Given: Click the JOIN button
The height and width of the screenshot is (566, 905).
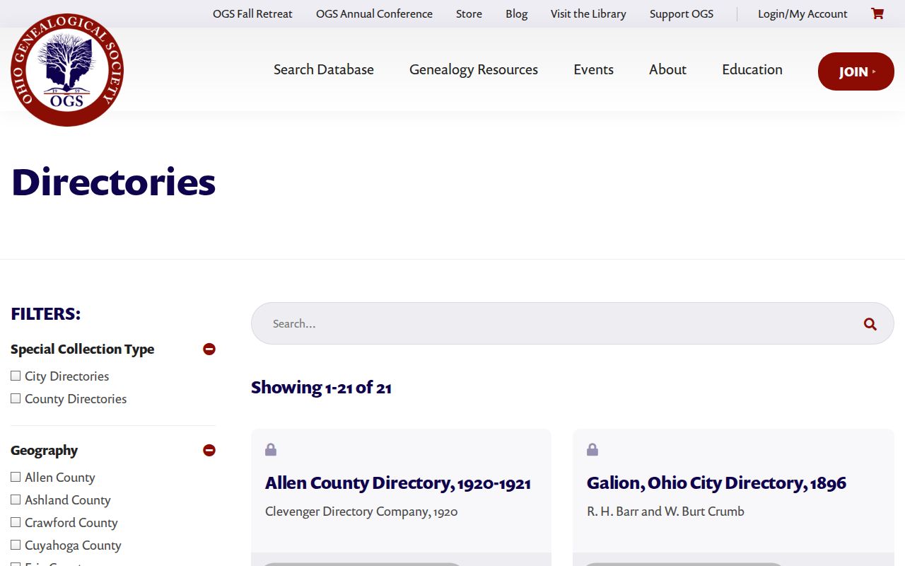Looking at the screenshot, I should [856, 71].
